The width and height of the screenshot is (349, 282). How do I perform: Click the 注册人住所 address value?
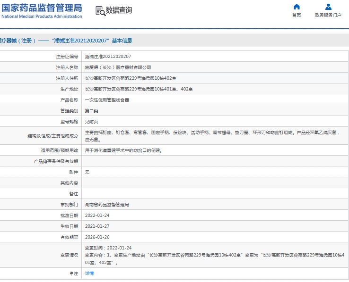(x=131, y=78)
